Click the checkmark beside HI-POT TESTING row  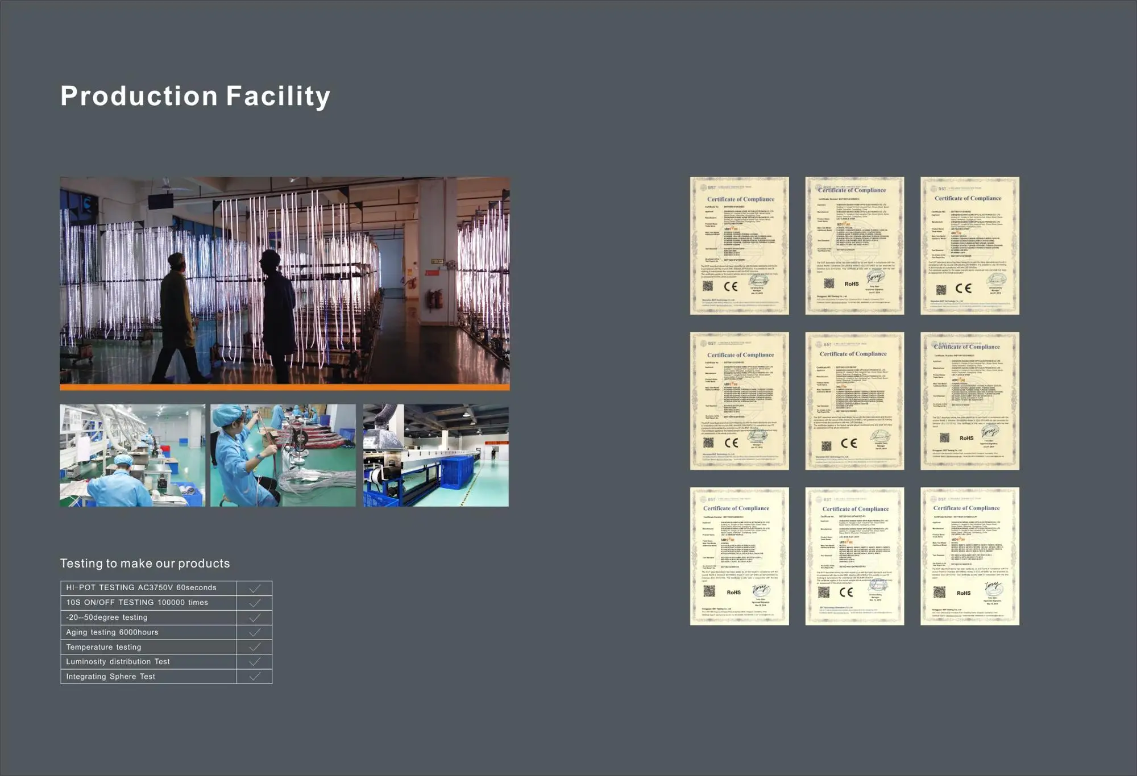(x=255, y=588)
